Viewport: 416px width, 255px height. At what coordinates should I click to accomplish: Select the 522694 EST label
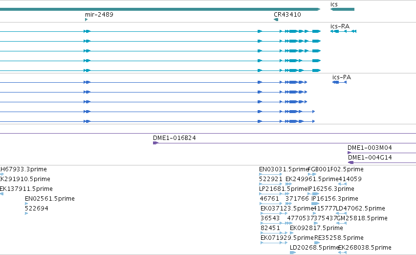click(37, 209)
